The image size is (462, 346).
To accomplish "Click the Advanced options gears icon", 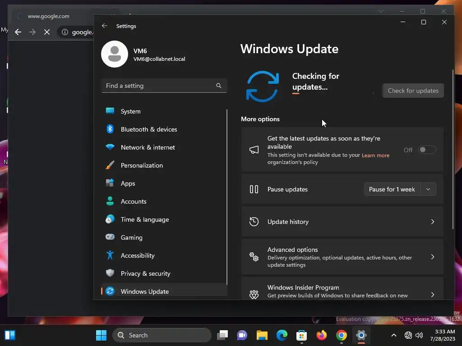I will [254, 257].
